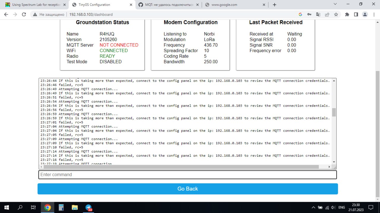Expand the tab search chevron
Image resolution: width=380 pixels, height=213 pixels.
pos(335,4)
